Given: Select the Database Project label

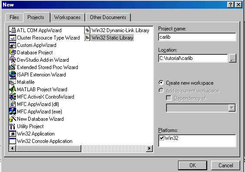Looking at the screenshot, I should pos(35,52).
